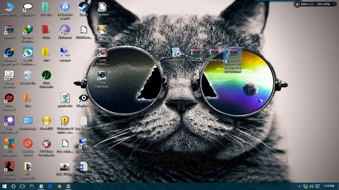Open Microsoft Edge from the taskbar
Image resolution: width=339 pixels, height=190 pixels.
pyautogui.click(x=50, y=186)
